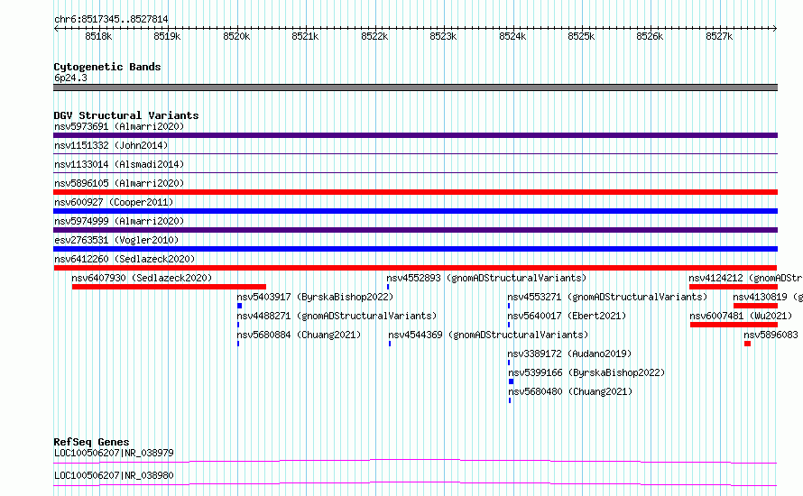Click the 8518k ruler tick label

98,36
